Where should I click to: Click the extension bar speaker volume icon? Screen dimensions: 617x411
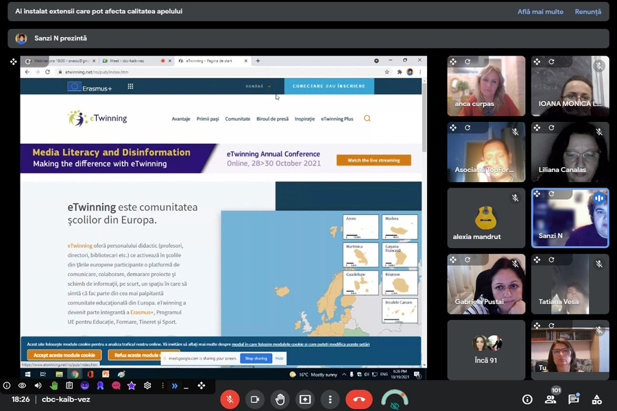(38, 386)
